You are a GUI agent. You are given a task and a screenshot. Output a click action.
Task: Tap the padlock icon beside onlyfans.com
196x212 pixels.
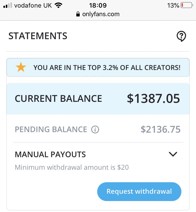(x=78, y=14)
